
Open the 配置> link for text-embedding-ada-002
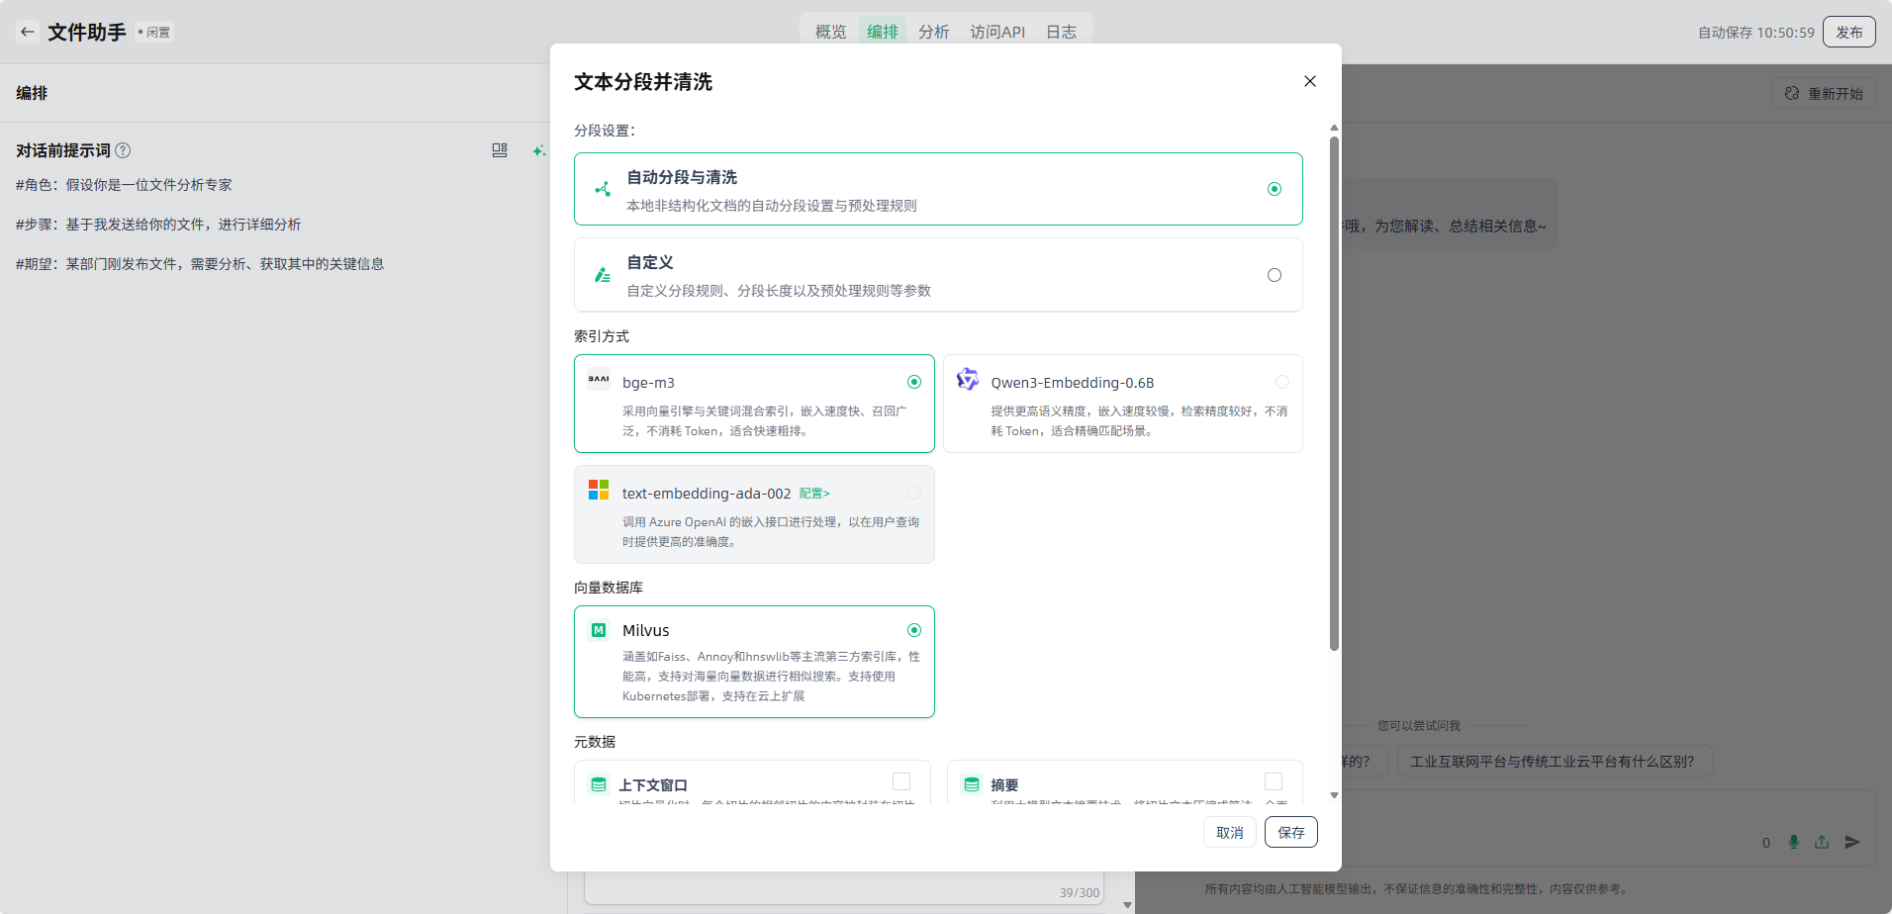814,493
